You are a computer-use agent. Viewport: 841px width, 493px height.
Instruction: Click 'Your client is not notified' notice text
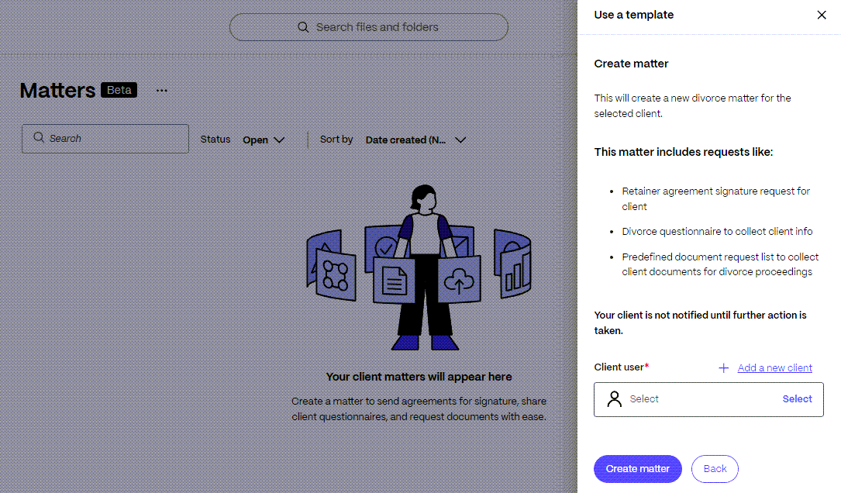[700, 323]
